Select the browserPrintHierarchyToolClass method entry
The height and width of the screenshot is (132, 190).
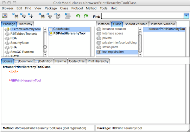click(164, 29)
